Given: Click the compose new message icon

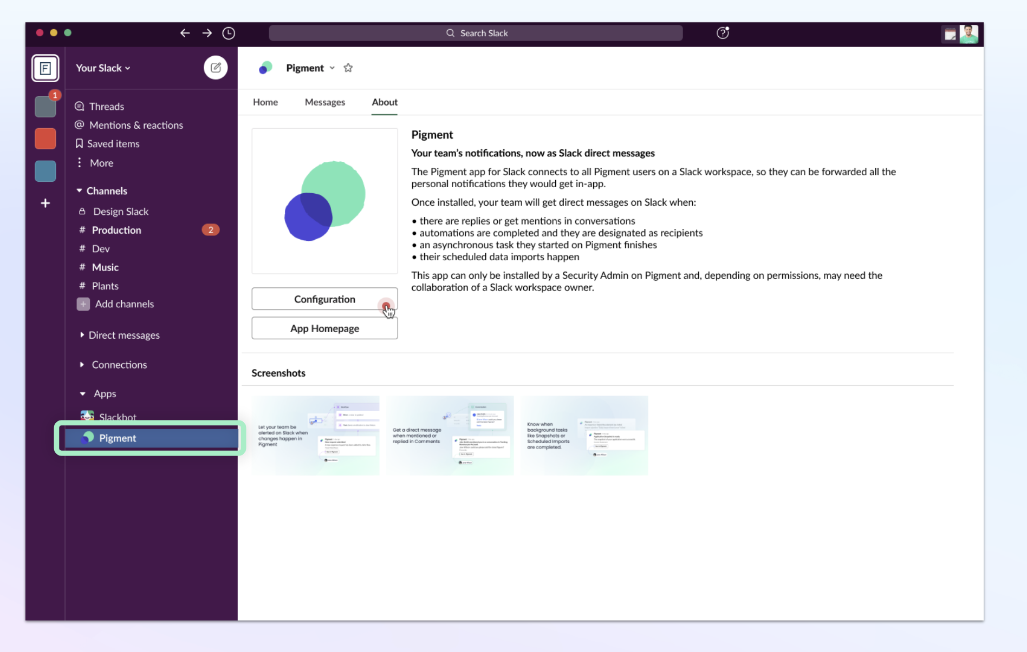Looking at the screenshot, I should tap(215, 68).
